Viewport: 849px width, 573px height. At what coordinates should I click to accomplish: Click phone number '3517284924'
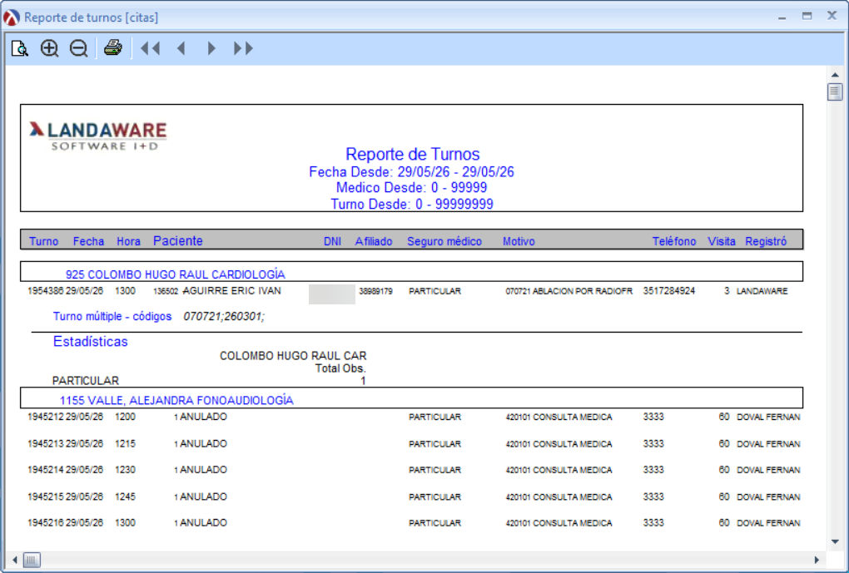point(669,291)
